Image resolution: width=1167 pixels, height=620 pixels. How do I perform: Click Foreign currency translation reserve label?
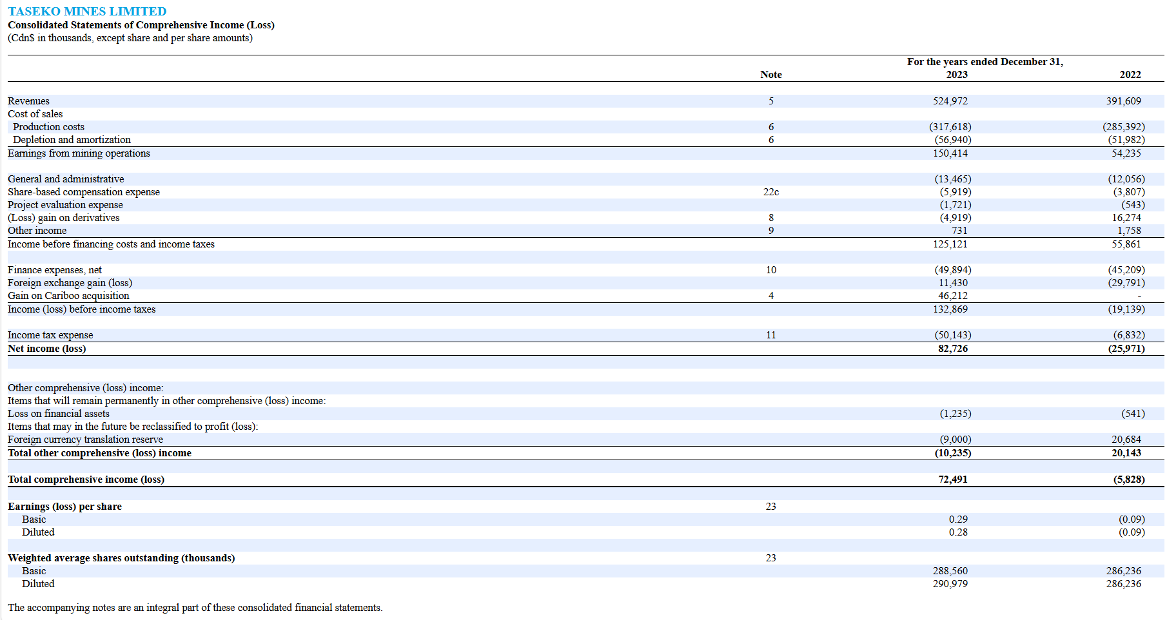pos(85,440)
